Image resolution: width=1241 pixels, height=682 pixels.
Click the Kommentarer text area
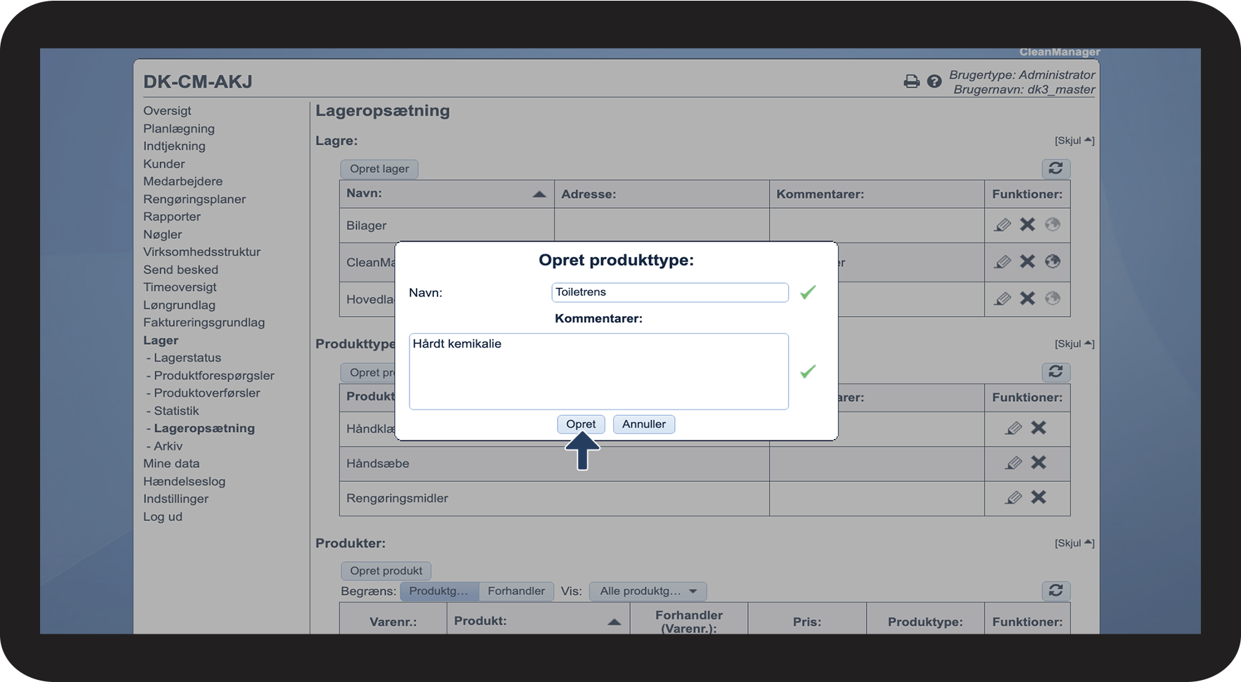point(598,372)
